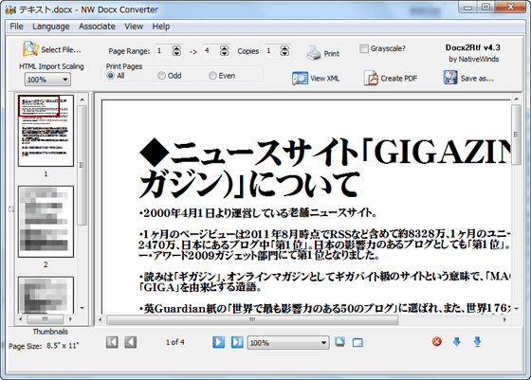Click the Copies number field
This screenshot has width=531, height=380.
click(273, 51)
